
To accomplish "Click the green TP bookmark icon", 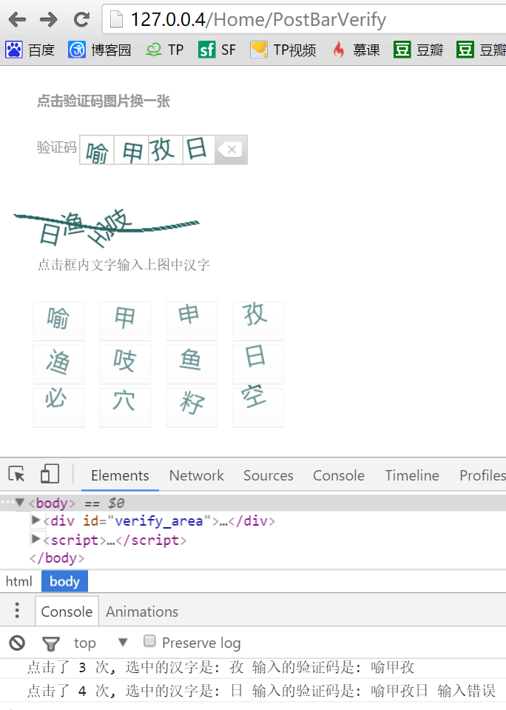I will coord(154,50).
